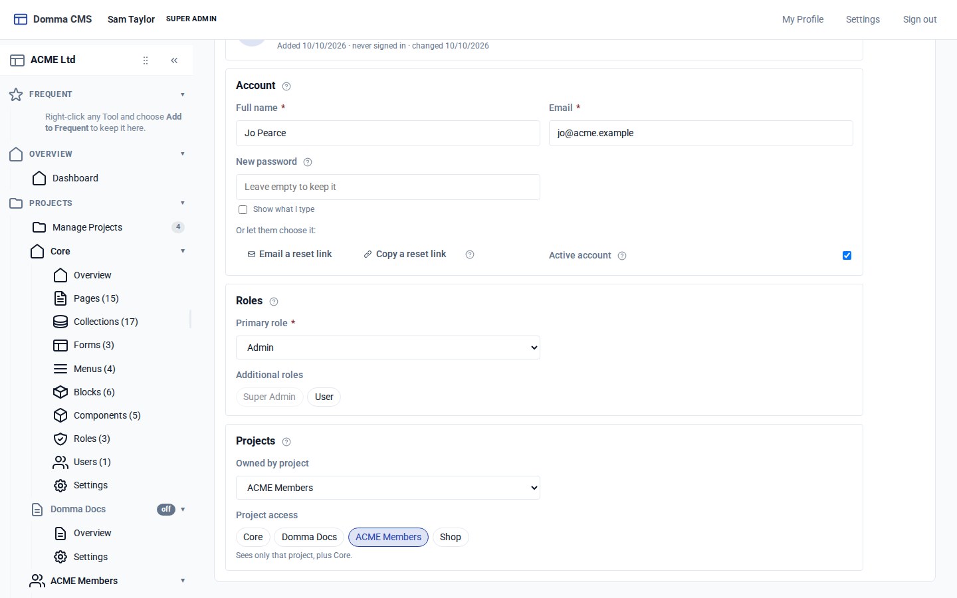Collapse the ACME Members tree arrow
957x598 pixels.
[183, 581]
